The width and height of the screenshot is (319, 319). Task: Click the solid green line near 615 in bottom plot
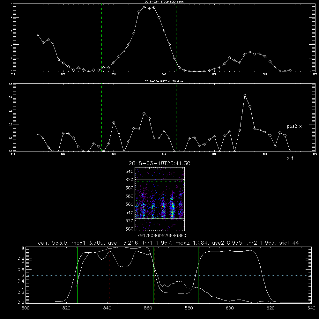pos(260,275)
